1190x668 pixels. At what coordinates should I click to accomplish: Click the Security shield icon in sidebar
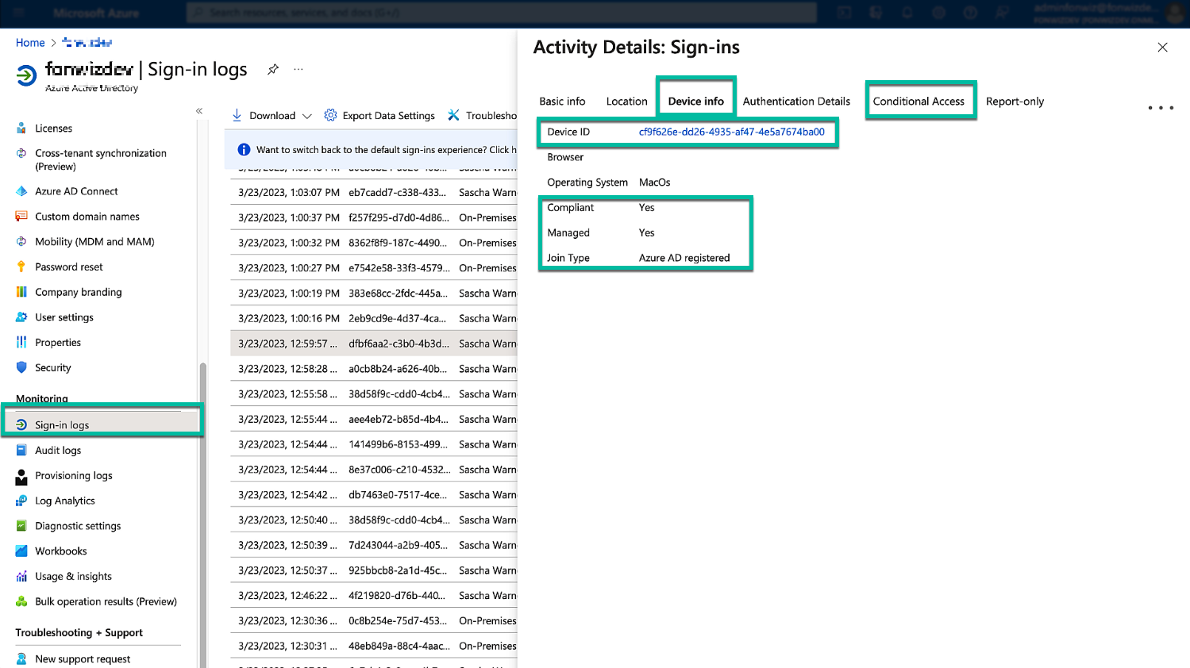(21, 368)
